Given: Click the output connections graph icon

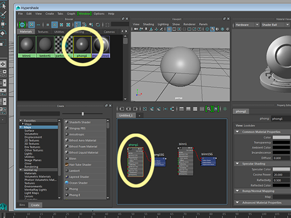Looking at the screenshot, I should [135, 109].
